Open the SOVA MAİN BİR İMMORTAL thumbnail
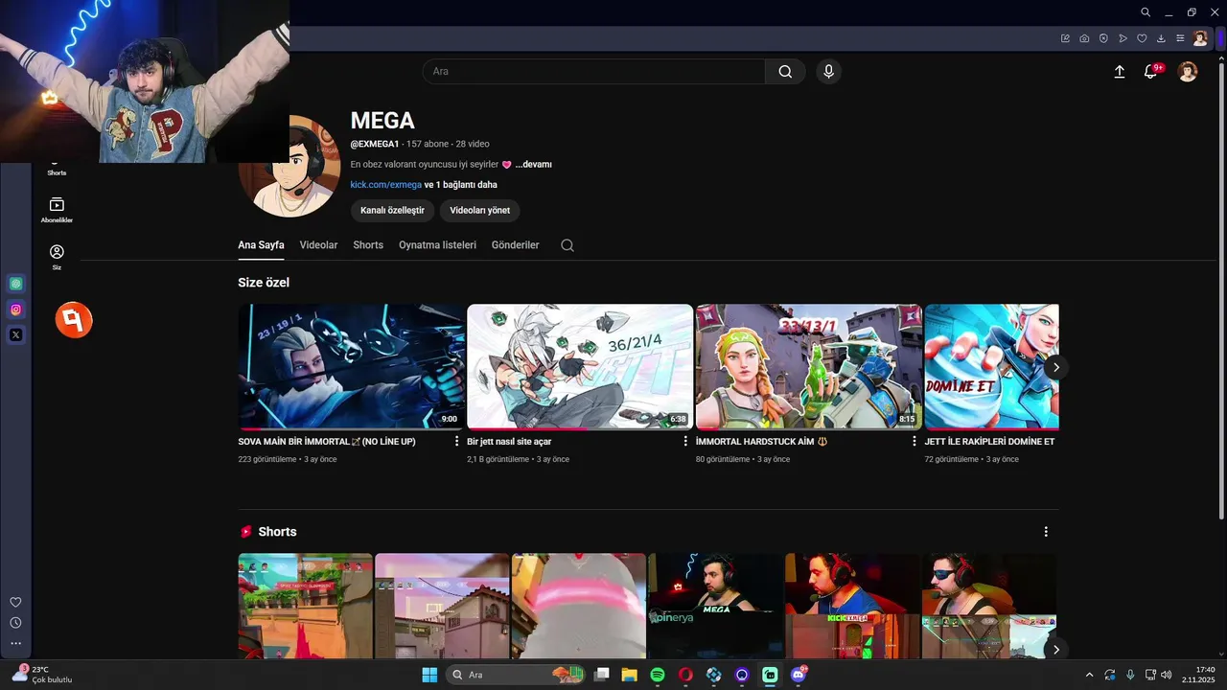 [351, 367]
